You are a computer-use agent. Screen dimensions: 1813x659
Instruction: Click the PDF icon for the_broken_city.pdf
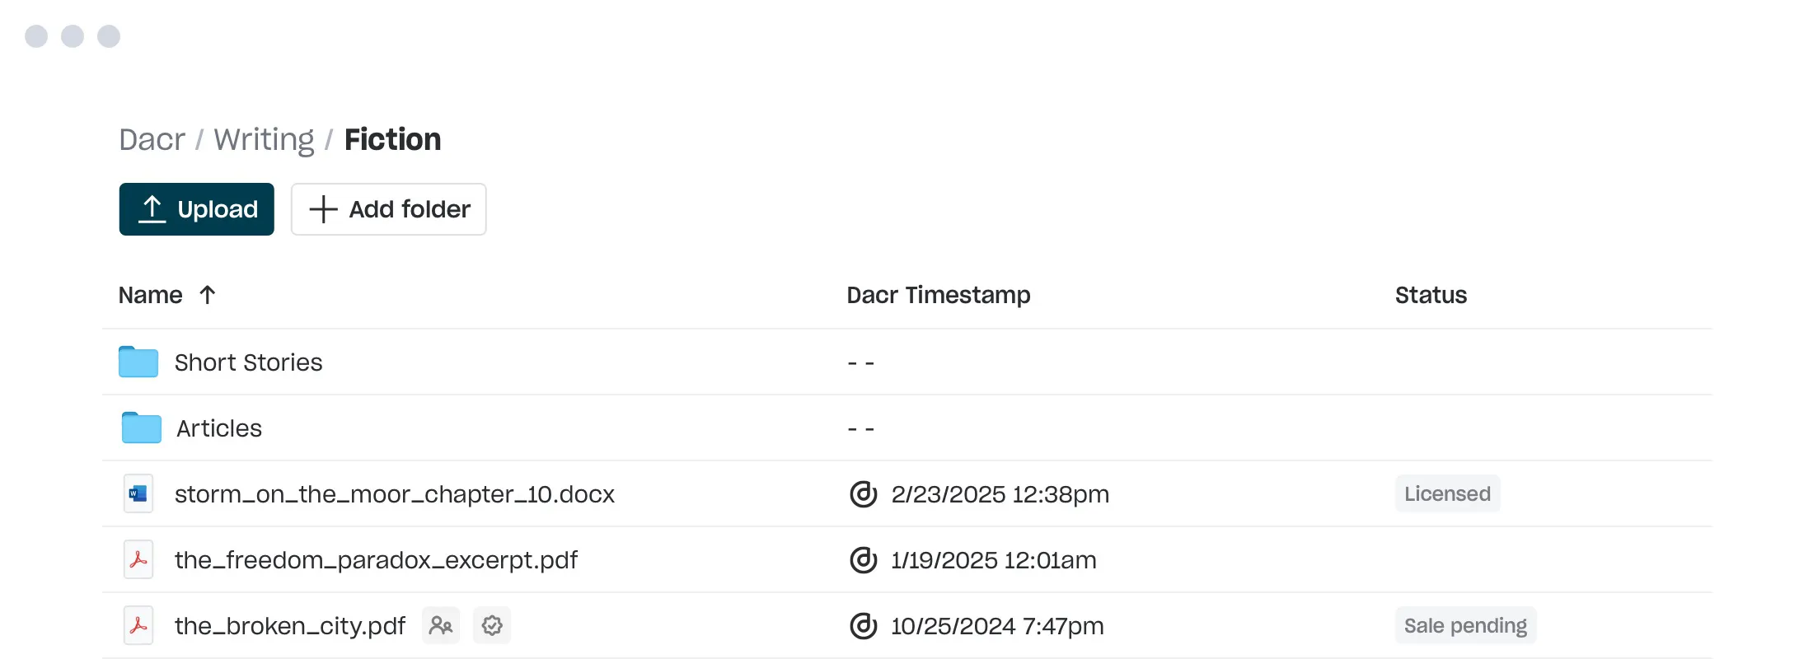click(138, 625)
